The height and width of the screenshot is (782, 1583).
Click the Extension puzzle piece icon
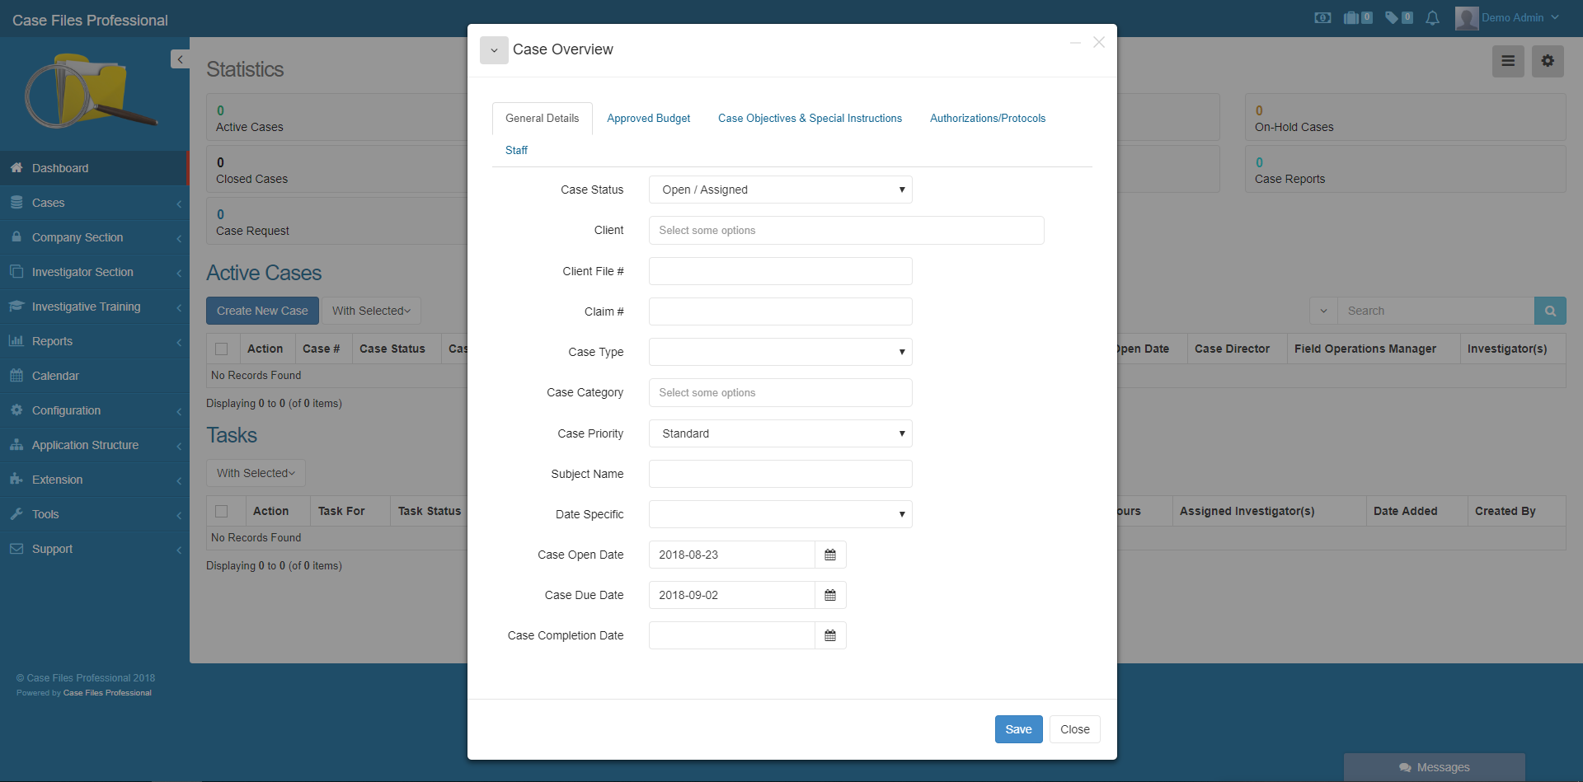[16, 479]
